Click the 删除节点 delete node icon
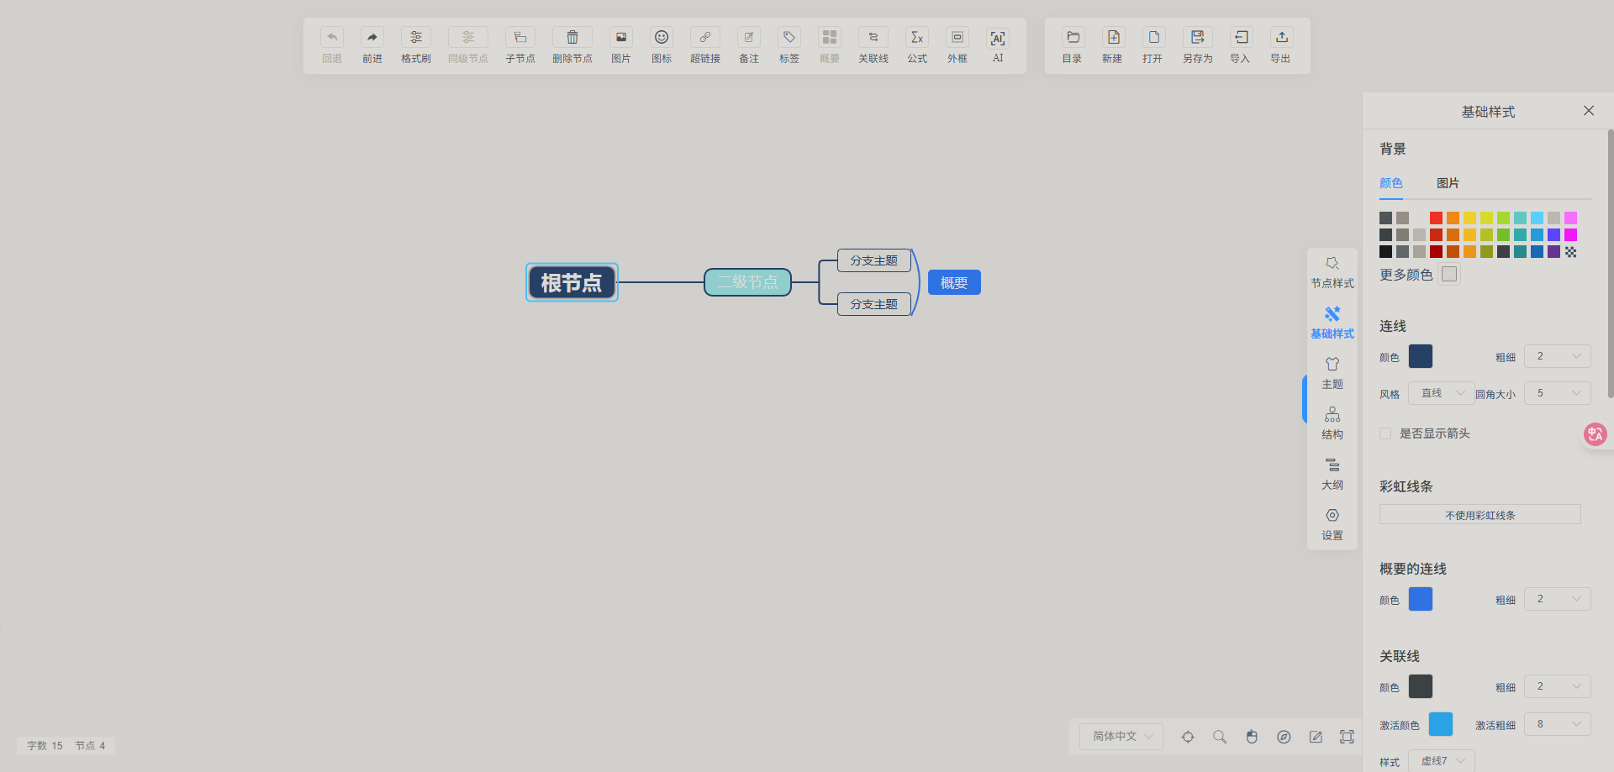This screenshot has height=772, width=1614. [x=572, y=45]
